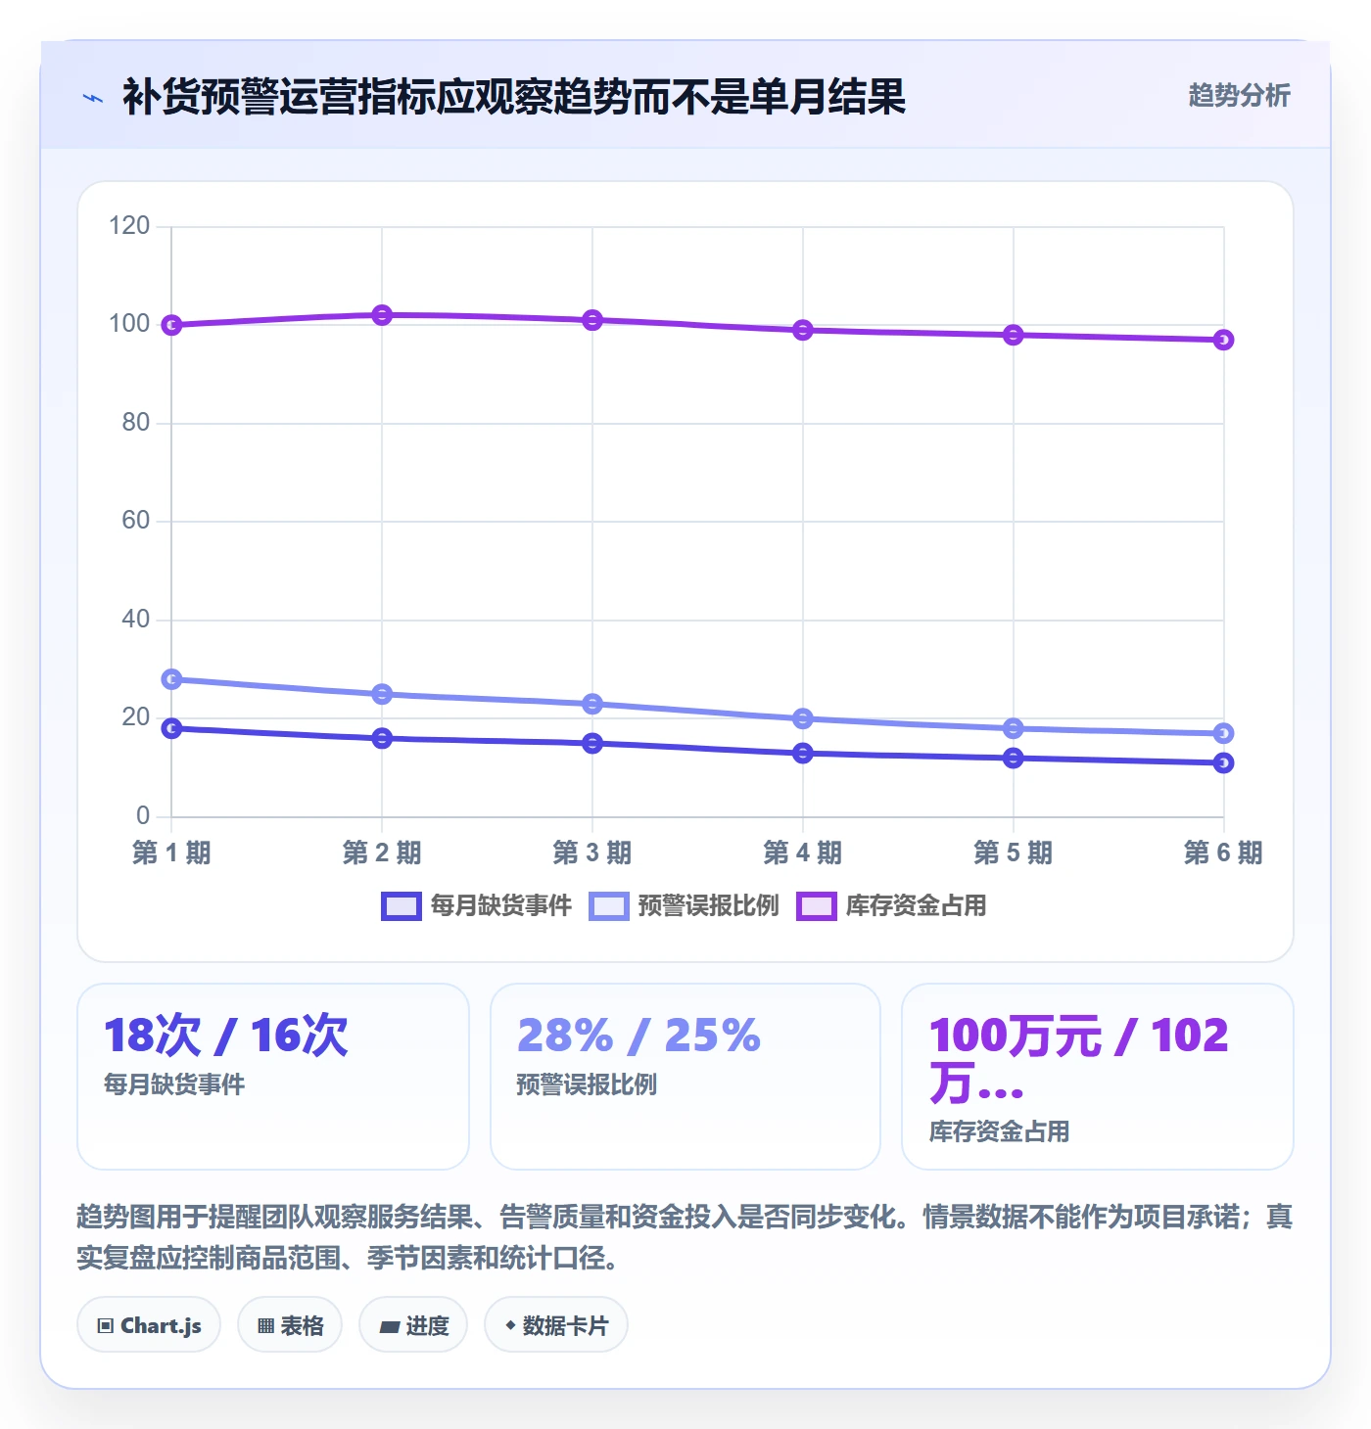Viewport: 1371px width, 1429px height.
Task: Click the 预警误报比例 card caption
Action: 587,1084
